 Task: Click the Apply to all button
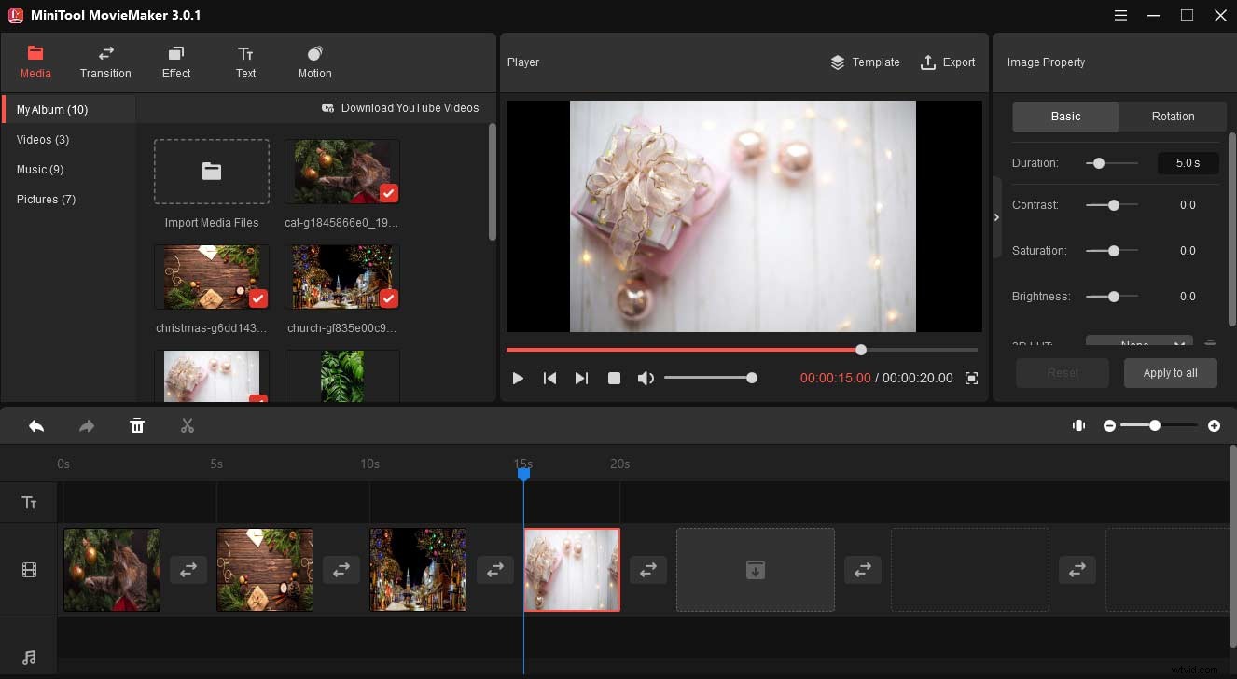(1170, 372)
